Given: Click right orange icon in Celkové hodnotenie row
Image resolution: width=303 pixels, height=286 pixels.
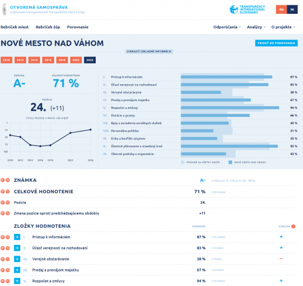Looking at the screenshot, I should coord(8,191).
